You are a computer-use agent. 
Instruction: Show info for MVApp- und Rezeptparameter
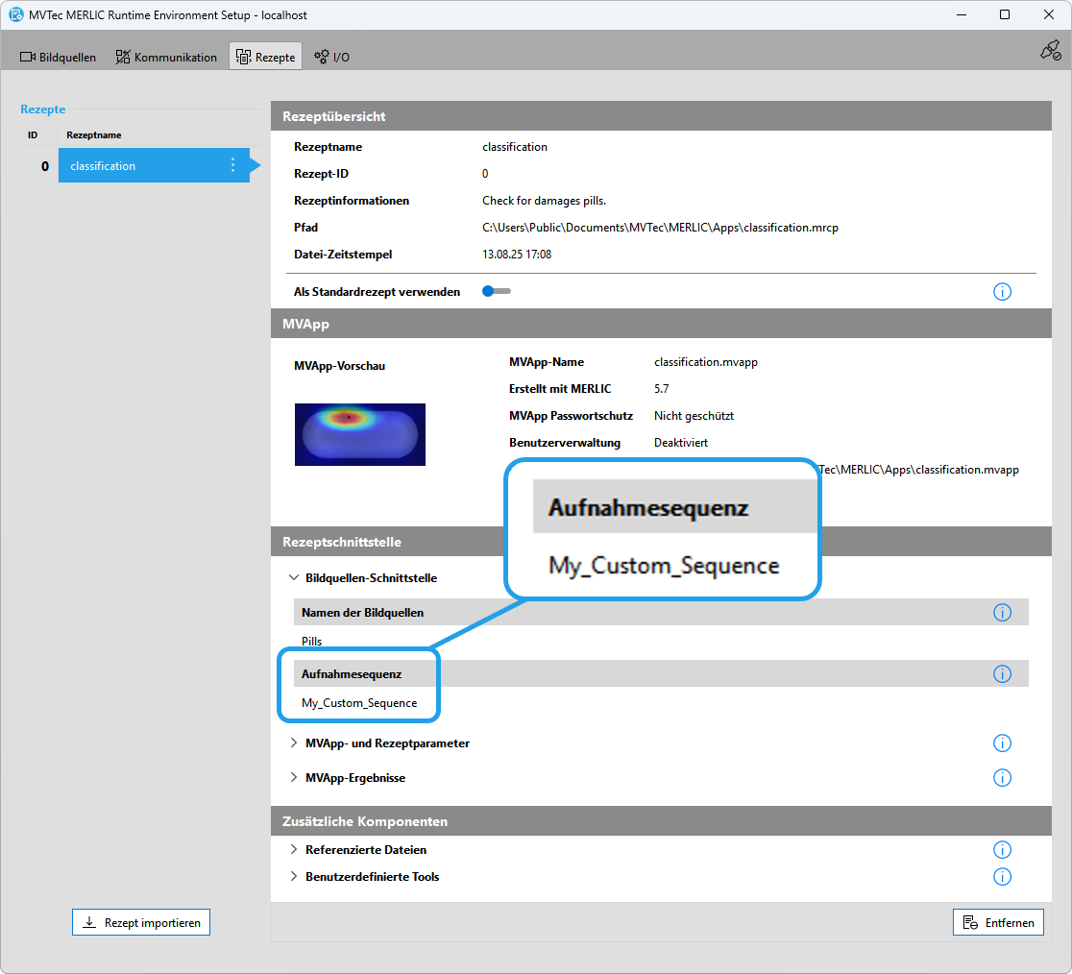tap(1002, 743)
